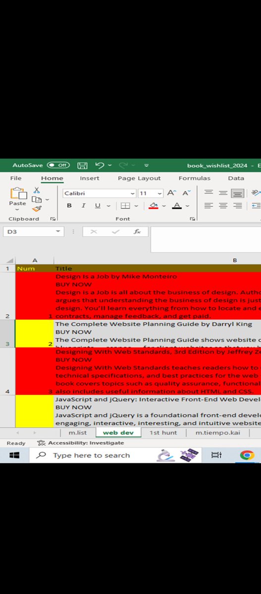This screenshot has width=261, height=594.
Task: Toggle Underline formatting
Action: pos(97,205)
